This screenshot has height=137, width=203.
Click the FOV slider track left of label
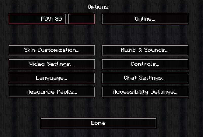click(x=25, y=19)
